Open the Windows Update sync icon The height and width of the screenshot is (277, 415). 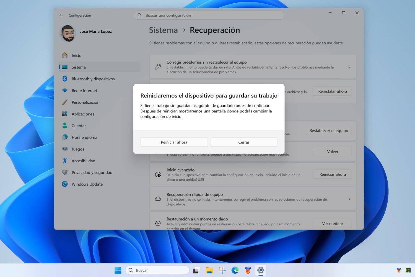click(65, 184)
